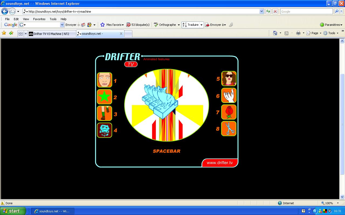This screenshot has width=345, height=215.
Task: Click soundtoys.net taskbar window button
Action: [53, 211]
